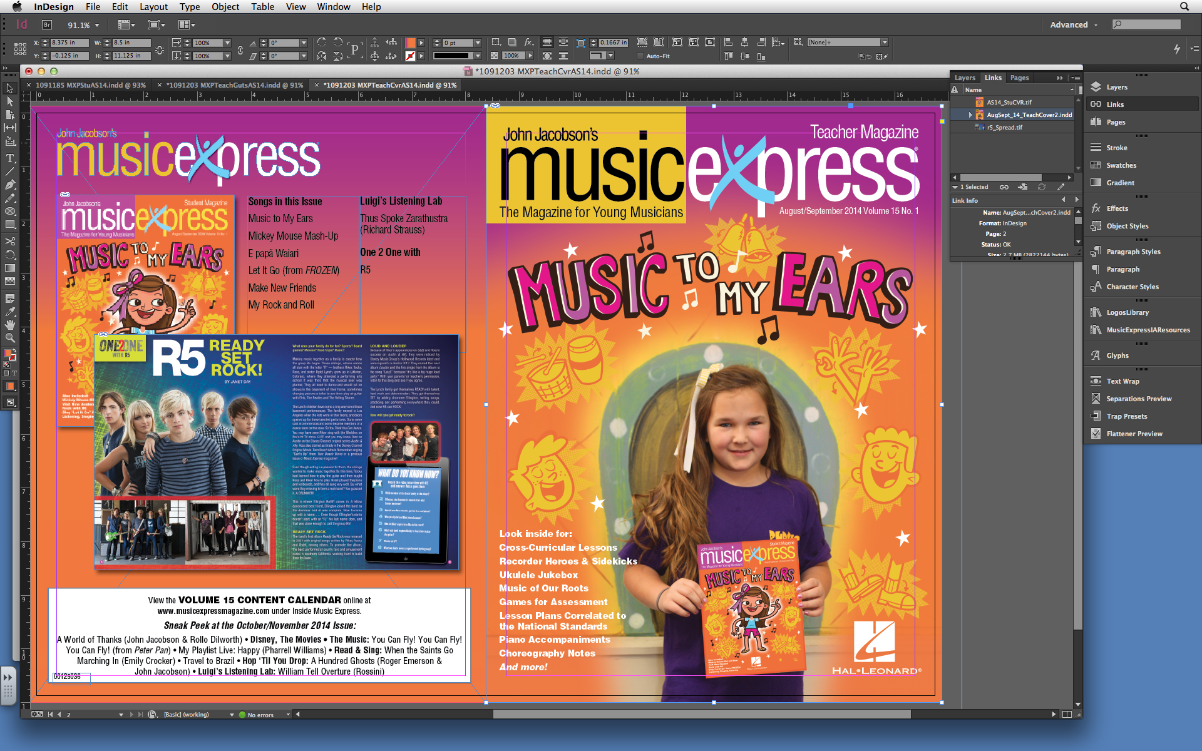
Task: Click the Constrain proportions chain for width and height
Action: pos(160,49)
